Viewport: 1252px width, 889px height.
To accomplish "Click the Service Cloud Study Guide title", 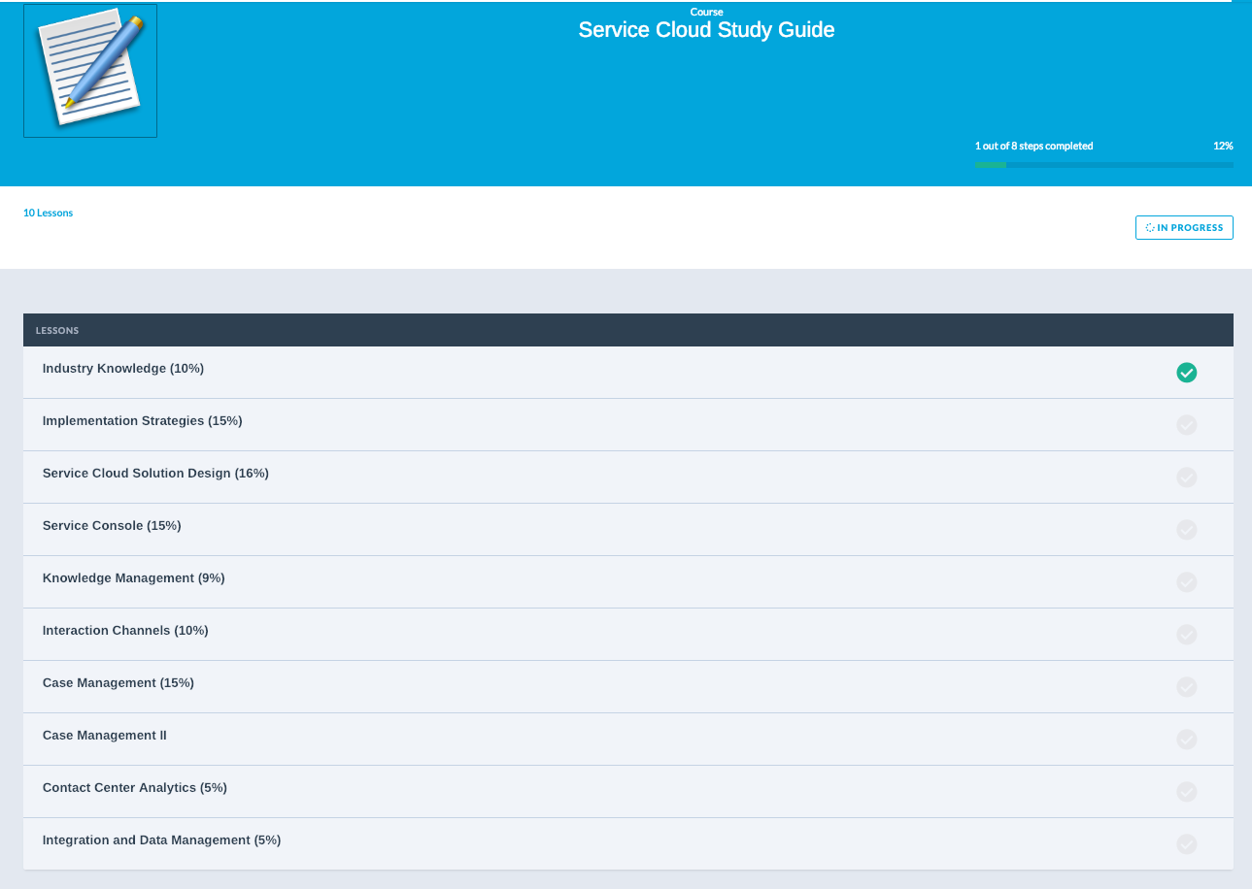I will click(x=706, y=30).
